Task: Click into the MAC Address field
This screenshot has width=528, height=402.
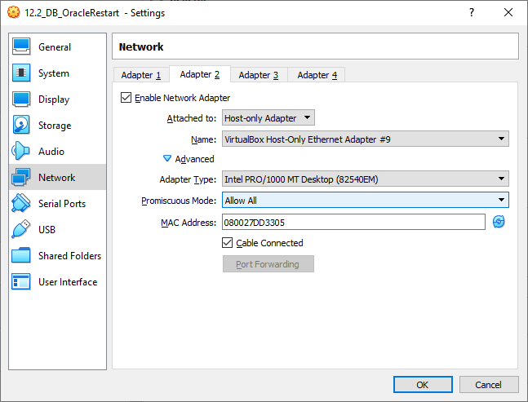Action: (353, 222)
